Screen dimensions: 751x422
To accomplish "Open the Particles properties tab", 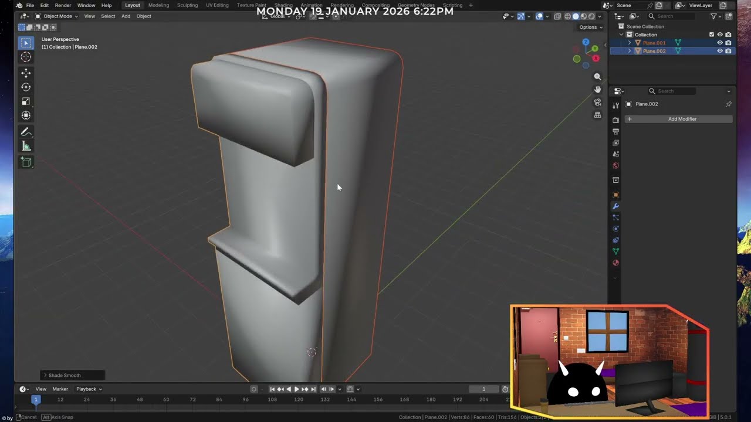I will click(x=615, y=217).
